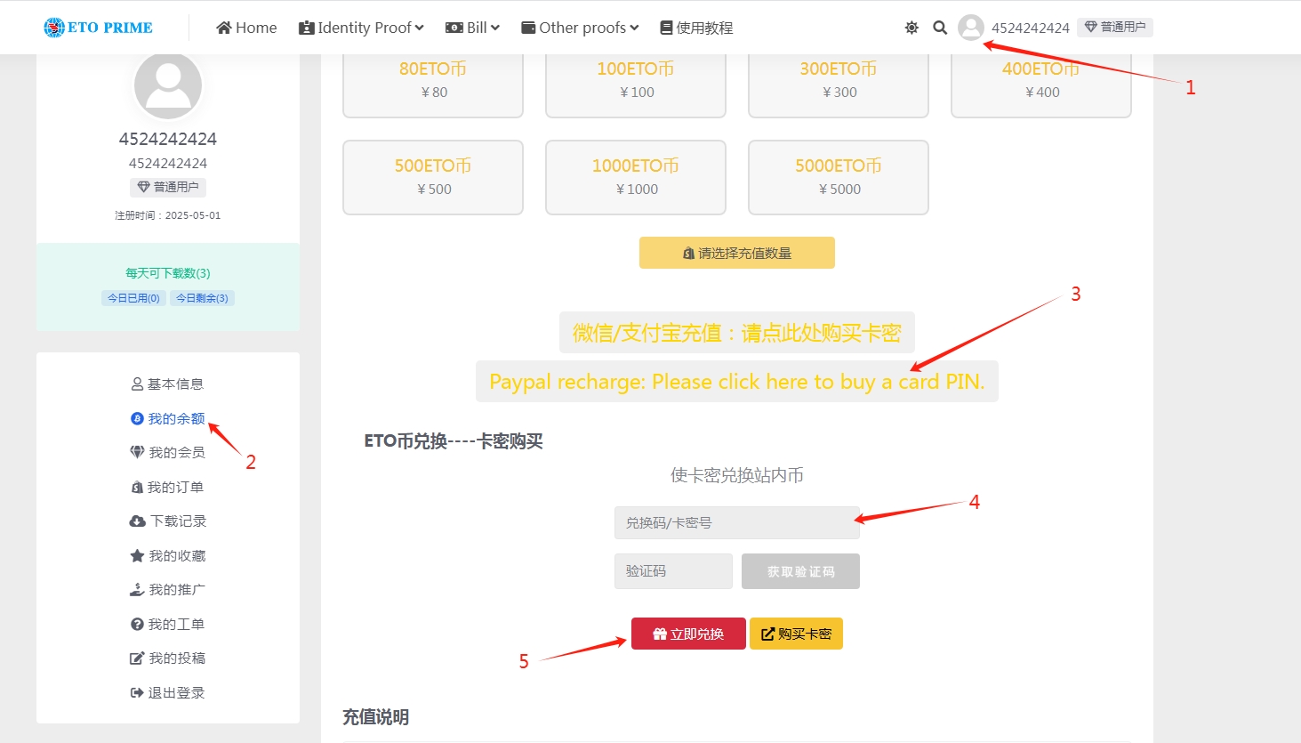Screen dimensions: 1301x743
Task: Click 退出登录 to log out
Action: 168,692
